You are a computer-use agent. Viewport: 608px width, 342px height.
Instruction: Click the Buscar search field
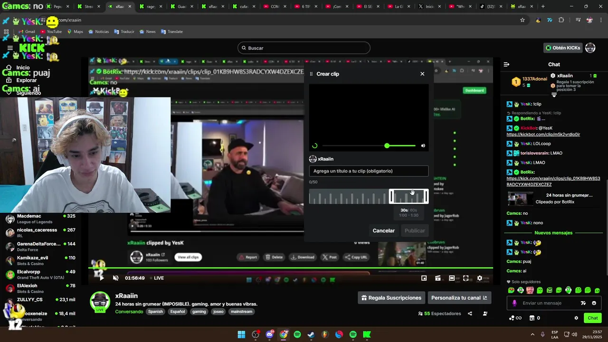tap(304, 48)
